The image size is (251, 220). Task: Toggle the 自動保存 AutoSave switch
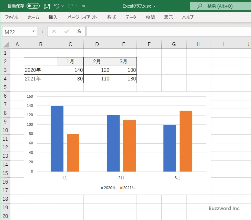click(x=33, y=6)
